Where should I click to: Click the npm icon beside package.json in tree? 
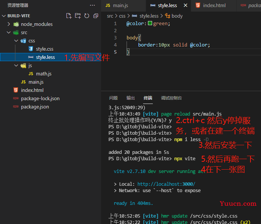pos(16,107)
